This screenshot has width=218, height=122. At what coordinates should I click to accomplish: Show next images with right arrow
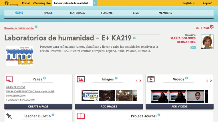coord(140,81)
